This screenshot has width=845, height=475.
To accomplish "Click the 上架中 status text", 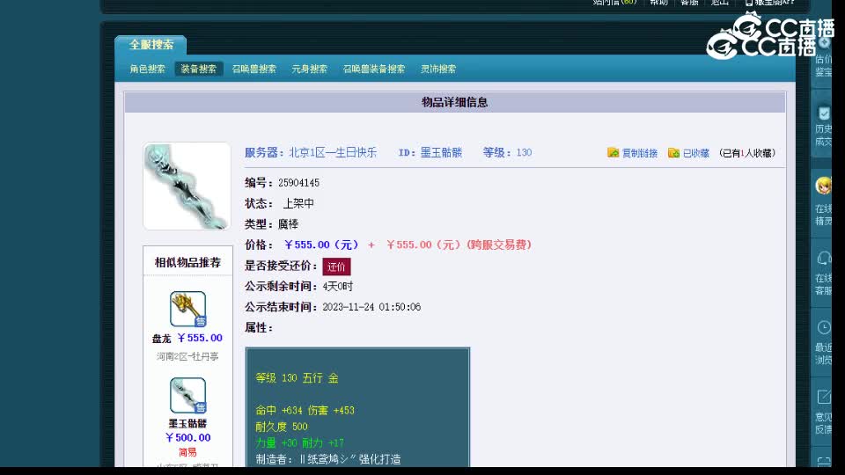I will coord(298,203).
